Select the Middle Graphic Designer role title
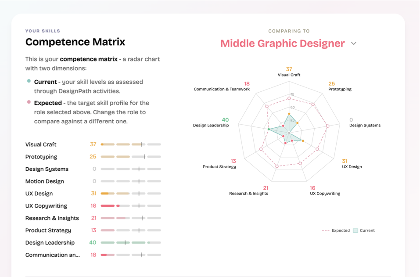Screen dimensions: 420x277 [282, 43]
